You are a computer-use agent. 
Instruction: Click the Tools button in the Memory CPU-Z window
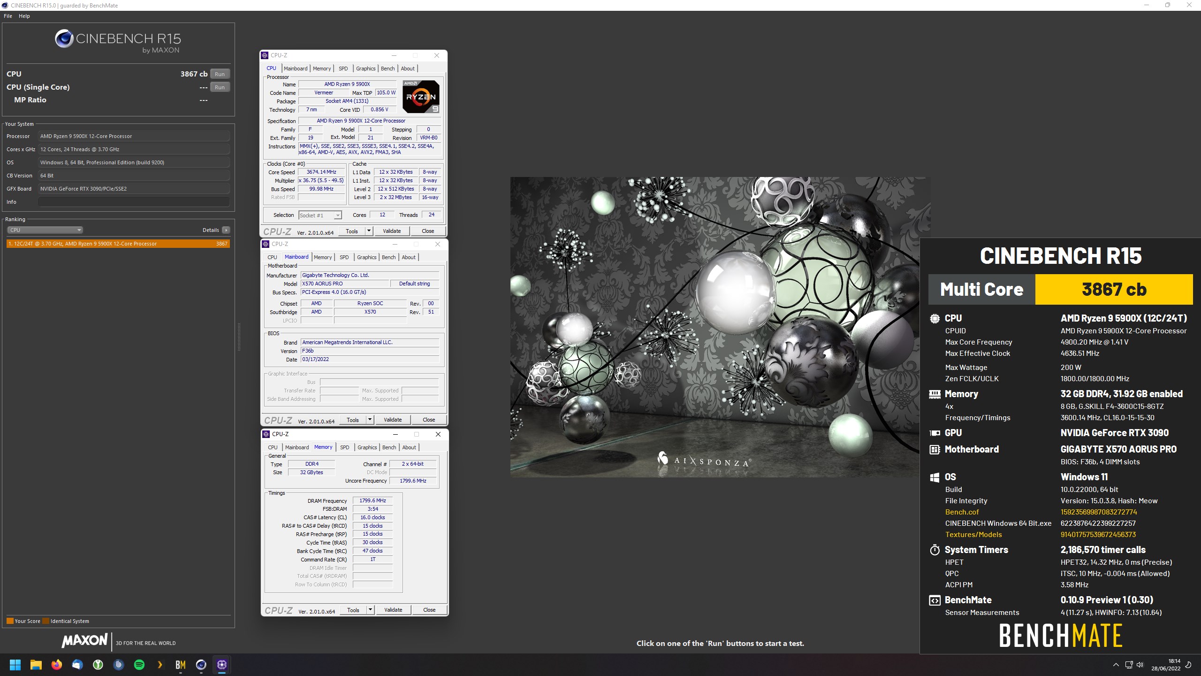pyautogui.click(x=353, y=610)
